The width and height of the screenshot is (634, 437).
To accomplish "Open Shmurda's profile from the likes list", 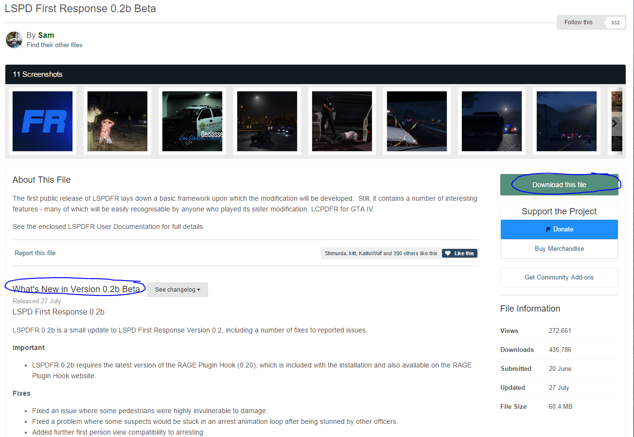I will click(335, 253).
